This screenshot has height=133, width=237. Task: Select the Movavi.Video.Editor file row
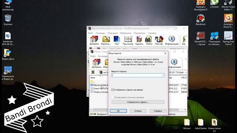click(99, 85)
